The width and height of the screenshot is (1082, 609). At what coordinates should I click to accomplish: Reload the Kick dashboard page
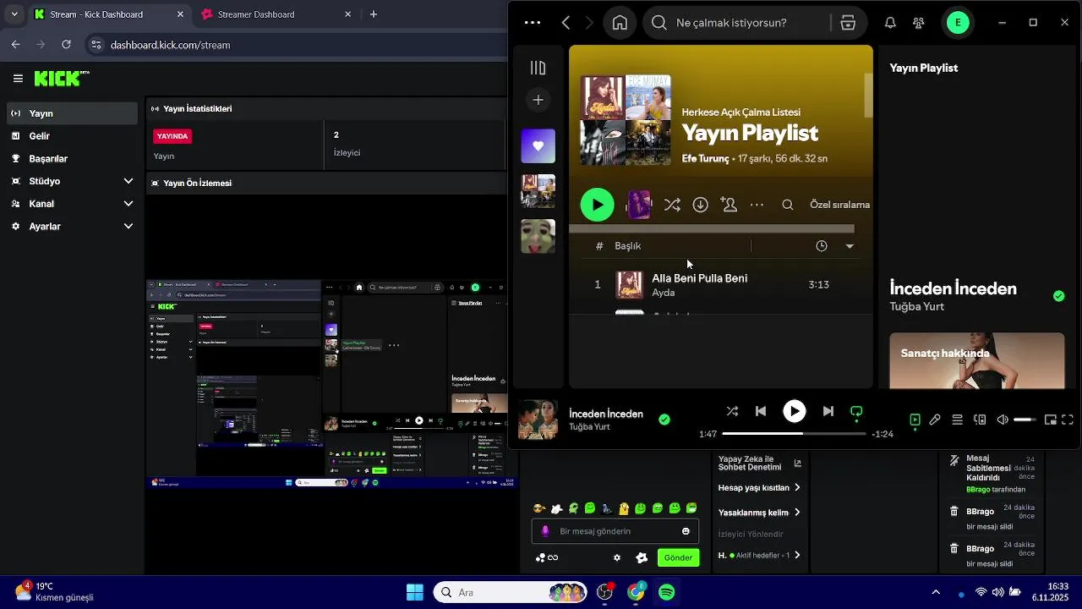(66, 45)
